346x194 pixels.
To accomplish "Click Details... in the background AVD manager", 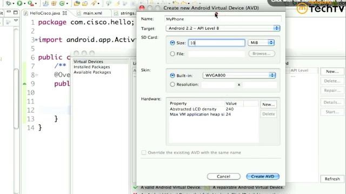I will pos(332,102).
